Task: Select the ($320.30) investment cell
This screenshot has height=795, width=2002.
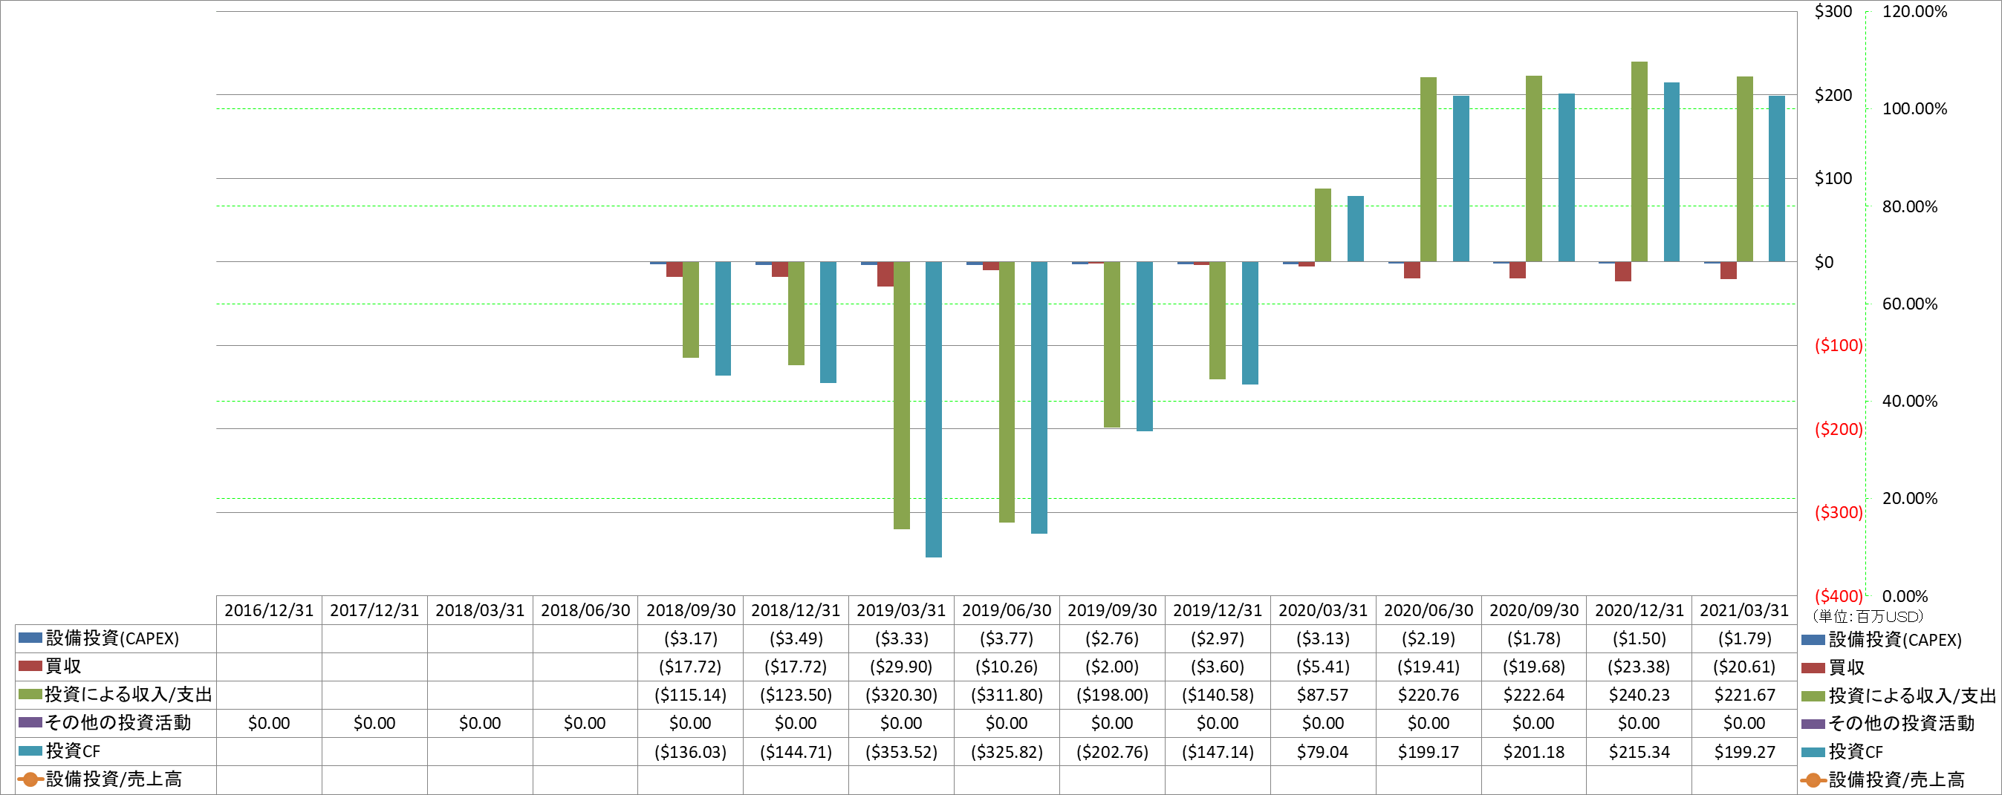Action: pyautogui.click(x=901, y=695)
